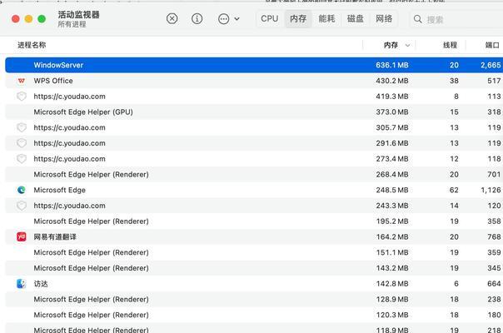Click port count 2,665 for WindowServer
The image size is (503, 333).
pyautogui.click(x=491, y=65)
